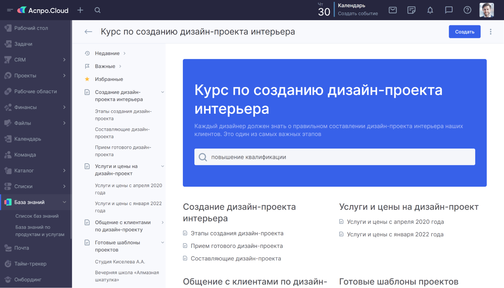Expand the Списки submenu arrow

[65, 186]
